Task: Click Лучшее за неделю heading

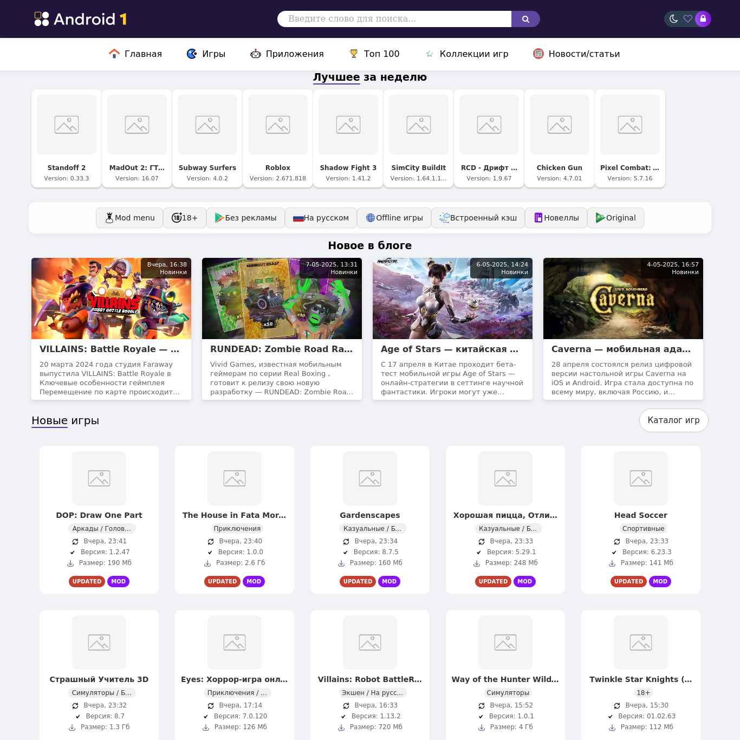Action: pos(370,77)
